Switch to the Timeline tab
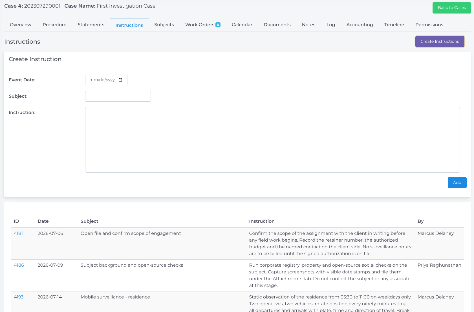474x312 pixels. 394,25
